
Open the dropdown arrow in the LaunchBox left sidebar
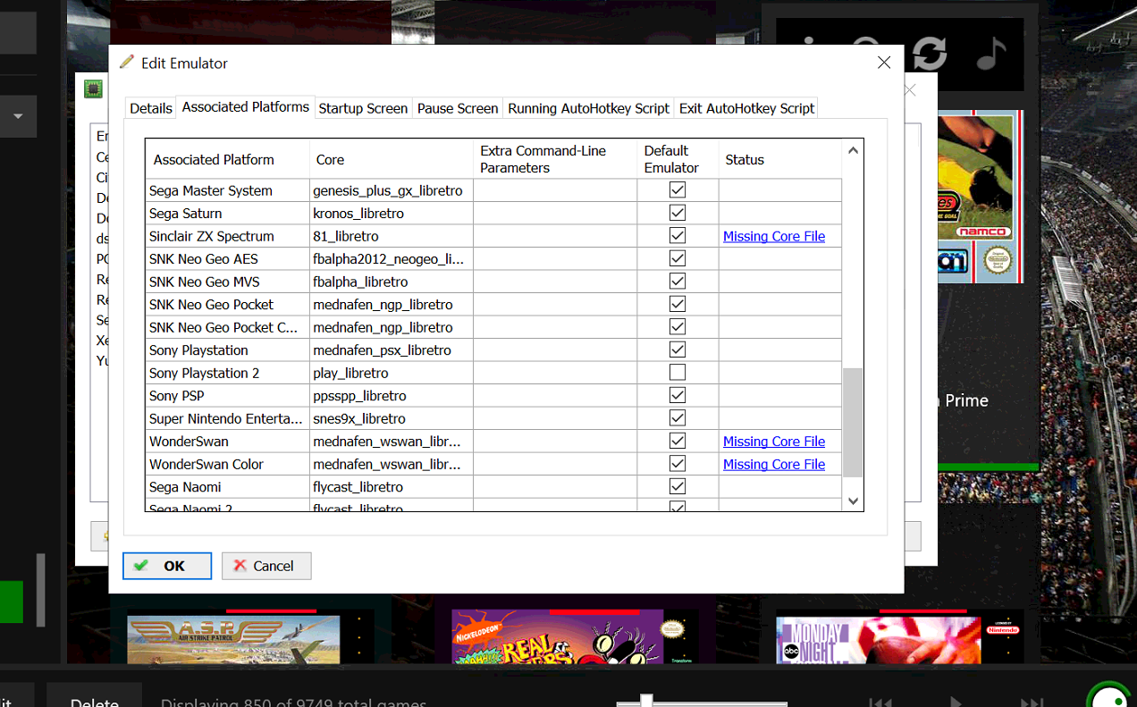18,116
